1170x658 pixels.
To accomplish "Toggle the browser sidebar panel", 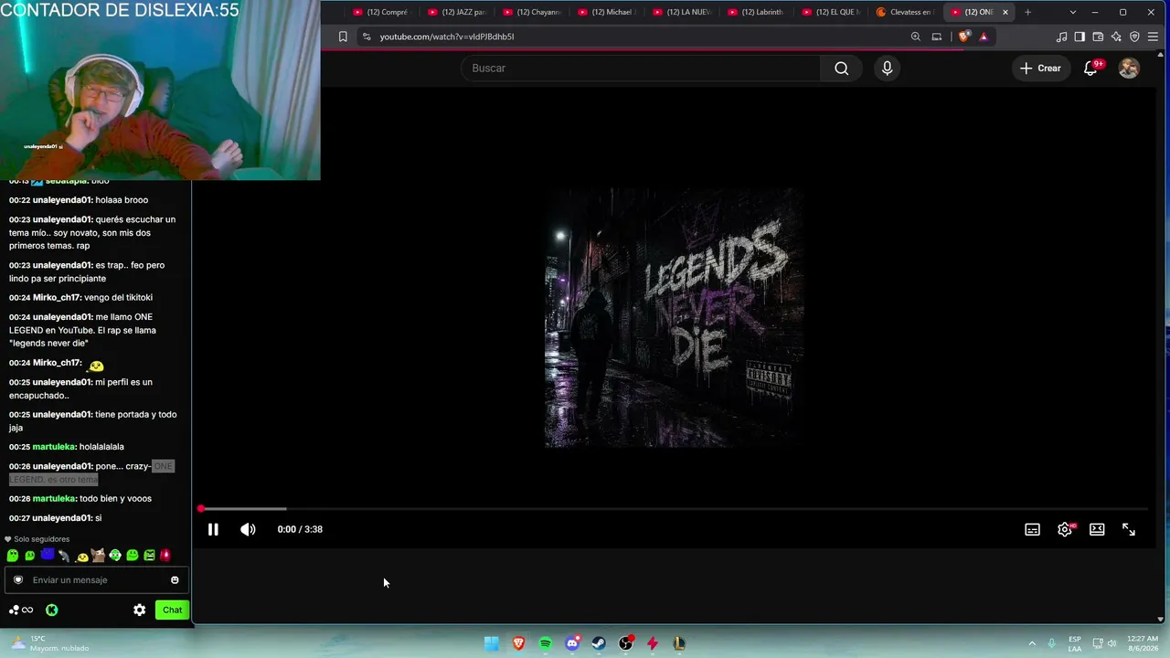I will (1080, 37).
